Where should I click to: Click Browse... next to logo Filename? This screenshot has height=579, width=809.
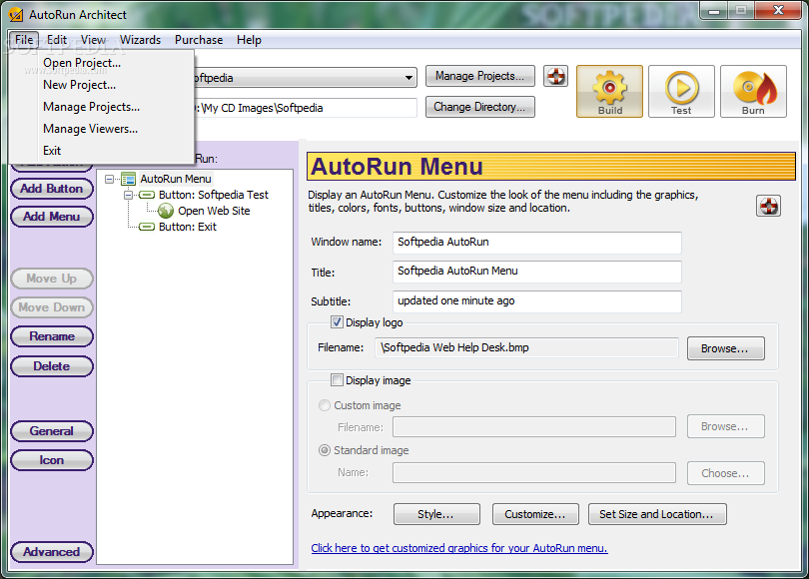pos(725,348)
